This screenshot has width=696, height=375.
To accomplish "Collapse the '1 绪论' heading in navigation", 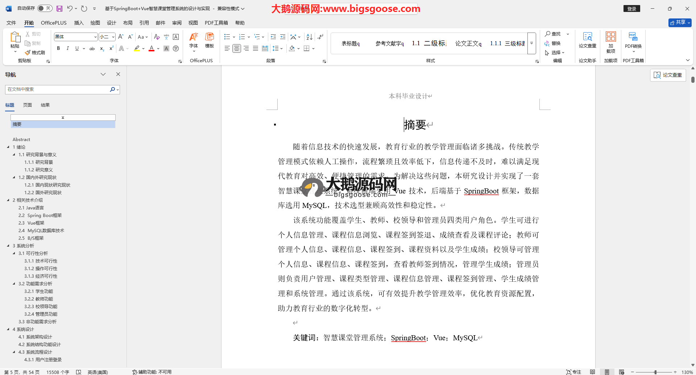I will click(8, 147).
